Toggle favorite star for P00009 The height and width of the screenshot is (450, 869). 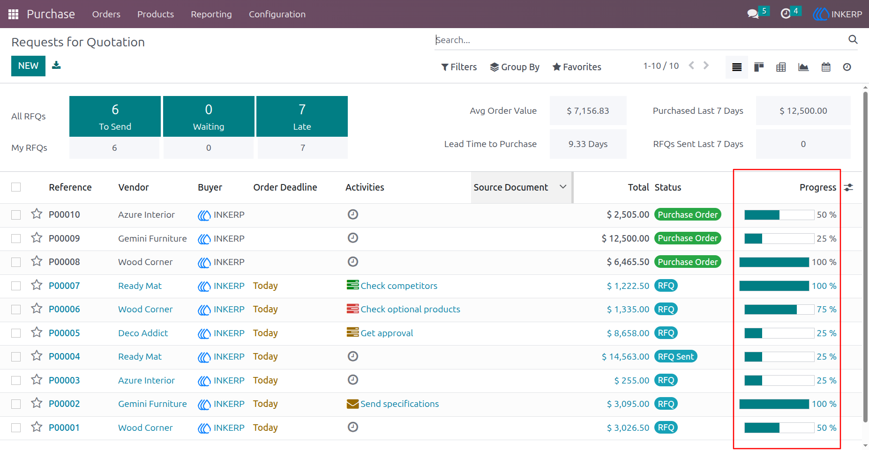pyautogui.click(x=37, y=237)
